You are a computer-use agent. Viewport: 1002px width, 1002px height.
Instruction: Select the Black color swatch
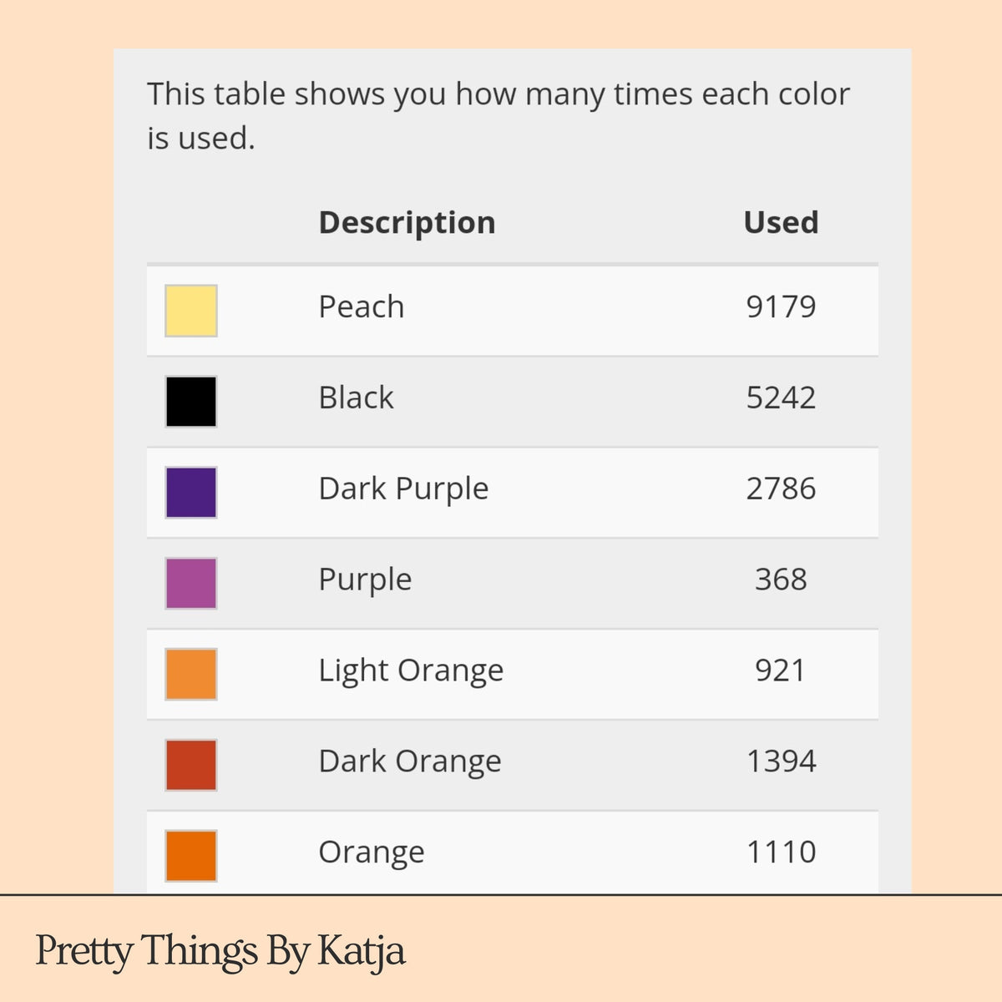tap(191, 402)
